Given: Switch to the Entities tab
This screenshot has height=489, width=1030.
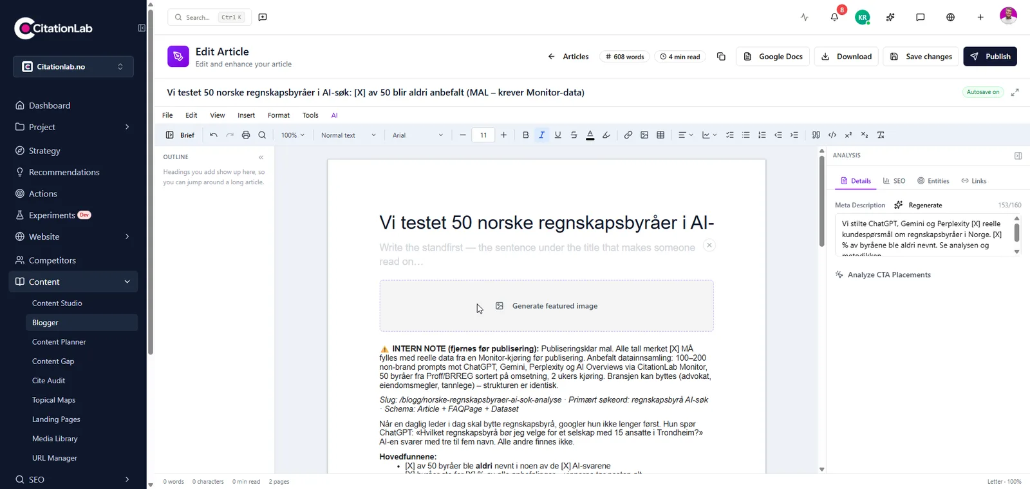Looking at the screenshot, I should pyautogui.click(x=933, y=181).
